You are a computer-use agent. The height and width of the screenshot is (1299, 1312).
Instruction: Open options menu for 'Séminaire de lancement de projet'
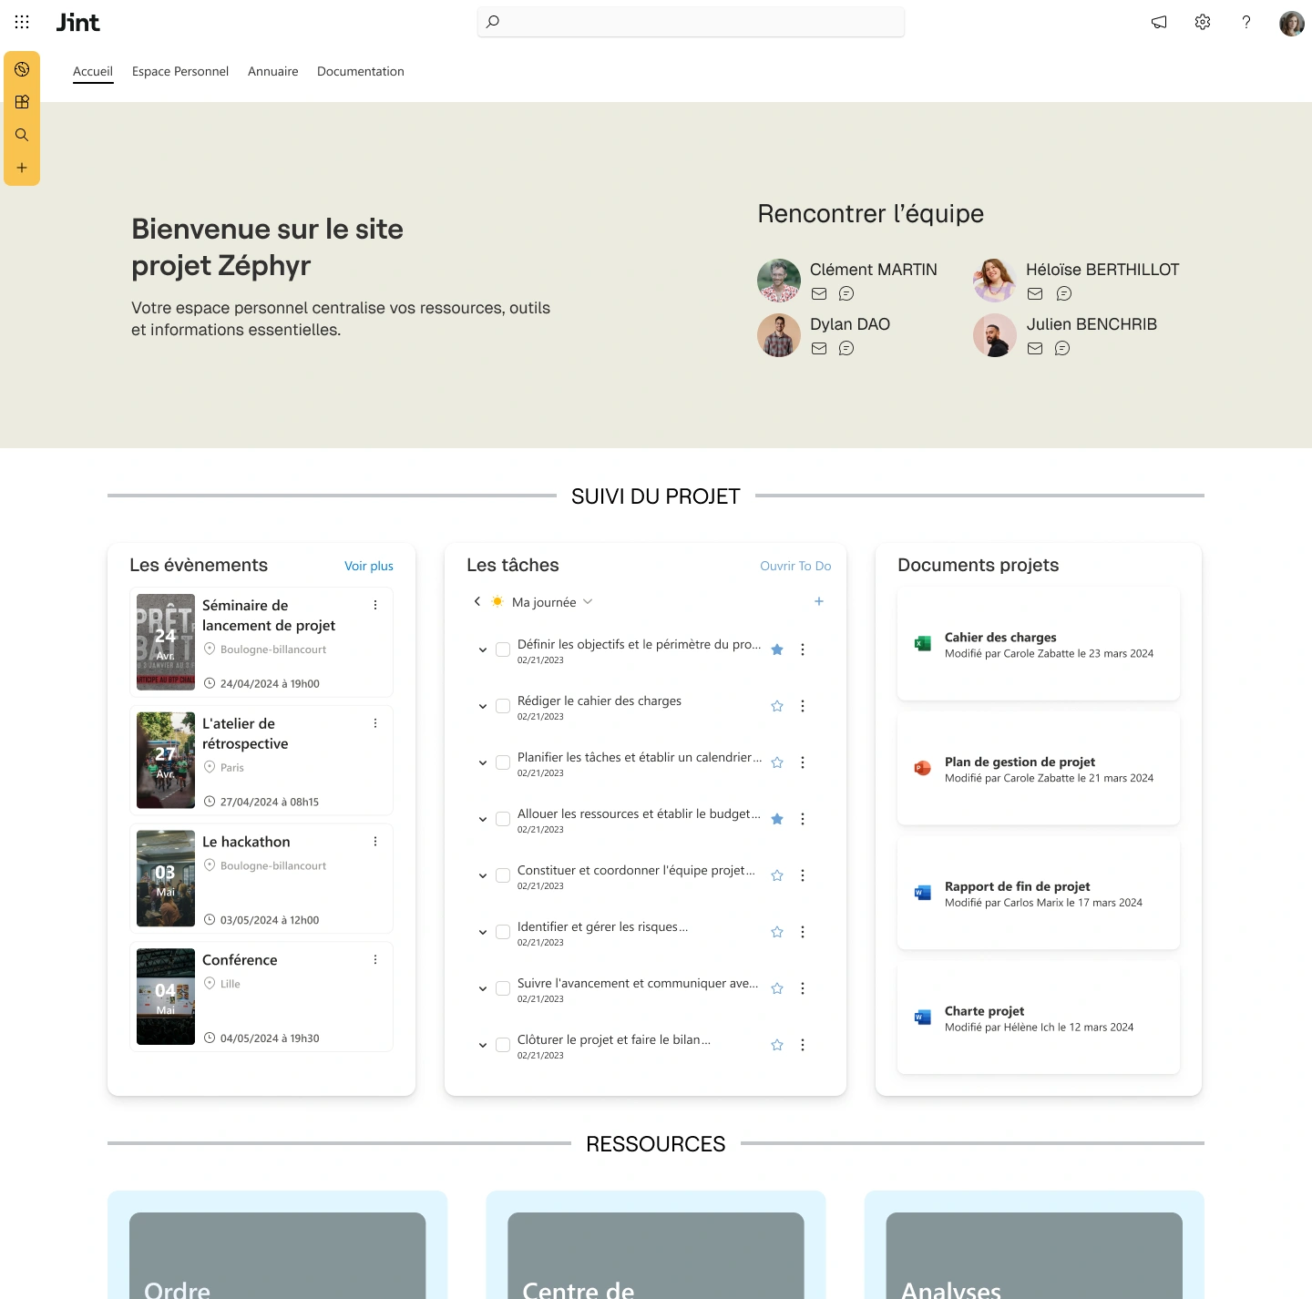[374, 604]
